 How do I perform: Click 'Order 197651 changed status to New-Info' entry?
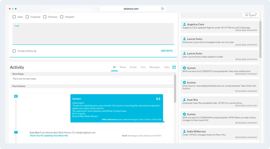204,135
